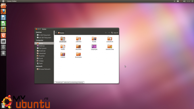Launch Firefox from the launcher
The height and width of the screenshot is (109, 194).
(3, 12)
